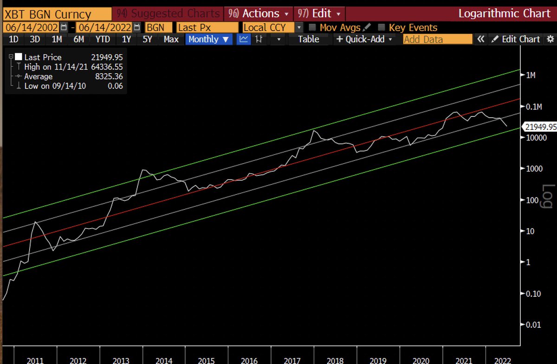Collapse the legend box toggle
Image resolution: width=557 pixels, height=364 pixels.
click(x=12, y=57)
